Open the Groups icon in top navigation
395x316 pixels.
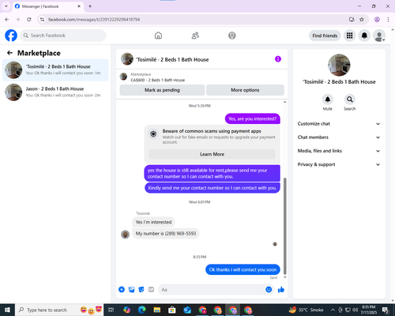tap(232, 36)
